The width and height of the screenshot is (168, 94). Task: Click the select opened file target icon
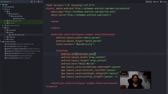31,2
